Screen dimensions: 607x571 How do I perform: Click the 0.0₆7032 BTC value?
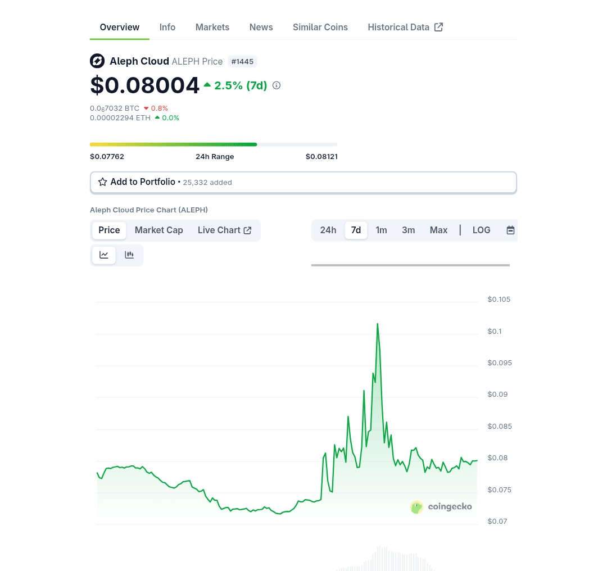[115, 108]
